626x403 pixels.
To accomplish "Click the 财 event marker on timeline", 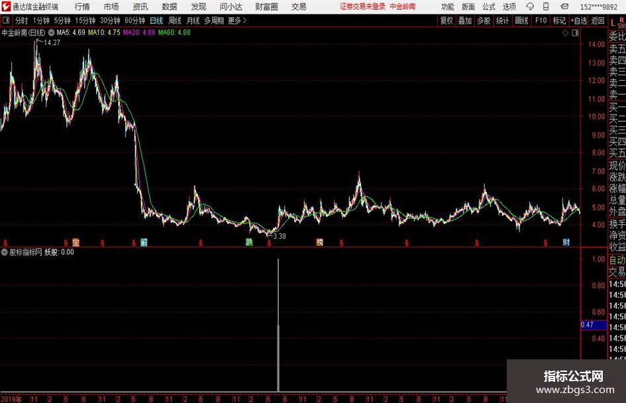I will click(566, 242).
